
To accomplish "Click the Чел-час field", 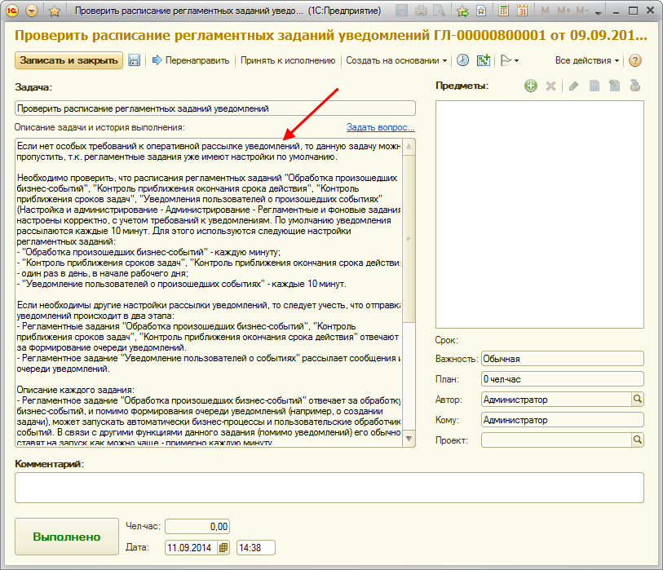I will 197,527.
